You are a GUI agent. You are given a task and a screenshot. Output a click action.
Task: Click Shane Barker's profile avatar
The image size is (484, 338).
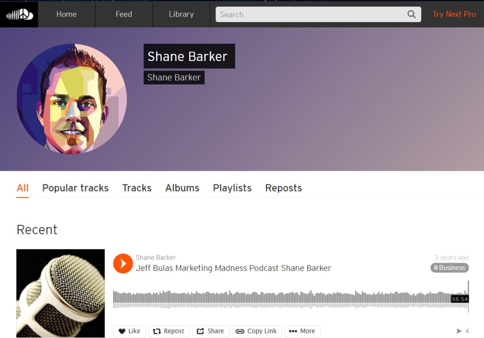[72, 99]
